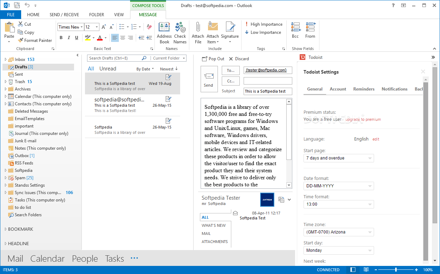
Task: Click the Send button
Action: [209, 79]
